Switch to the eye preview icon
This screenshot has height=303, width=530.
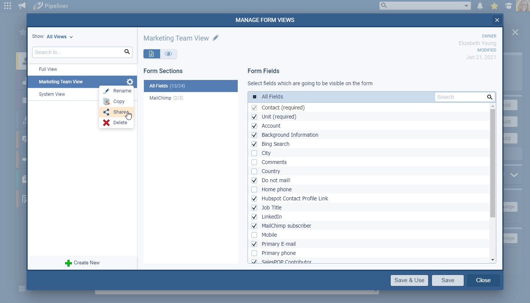point(168,54)
